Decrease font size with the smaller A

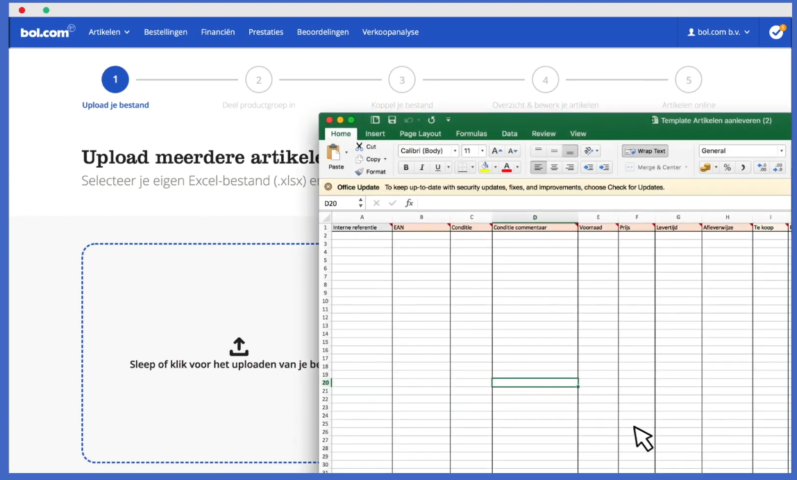pyautogui.click(x=512, y=151)
